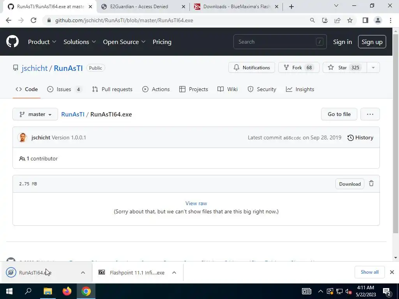Open the Issues tab

point(64,89)
